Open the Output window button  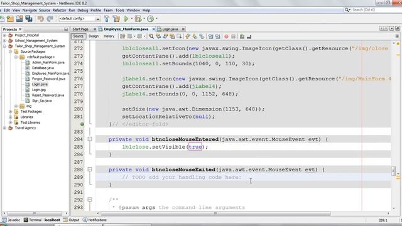(x=71, y=220)
